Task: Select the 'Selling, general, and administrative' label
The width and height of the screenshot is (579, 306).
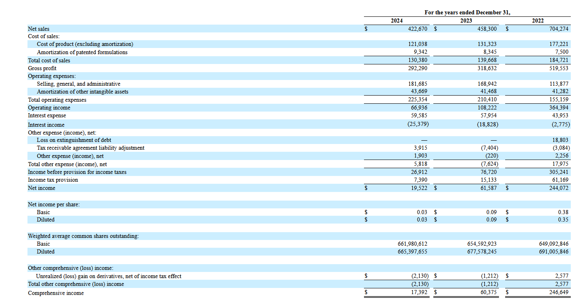Action: pos(78,84)
